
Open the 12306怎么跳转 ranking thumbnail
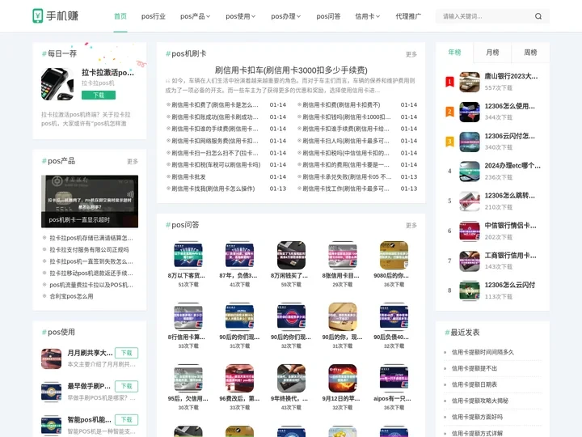[470, 201]
